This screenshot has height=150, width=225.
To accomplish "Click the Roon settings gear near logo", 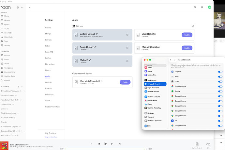I will tap(18, 7).
